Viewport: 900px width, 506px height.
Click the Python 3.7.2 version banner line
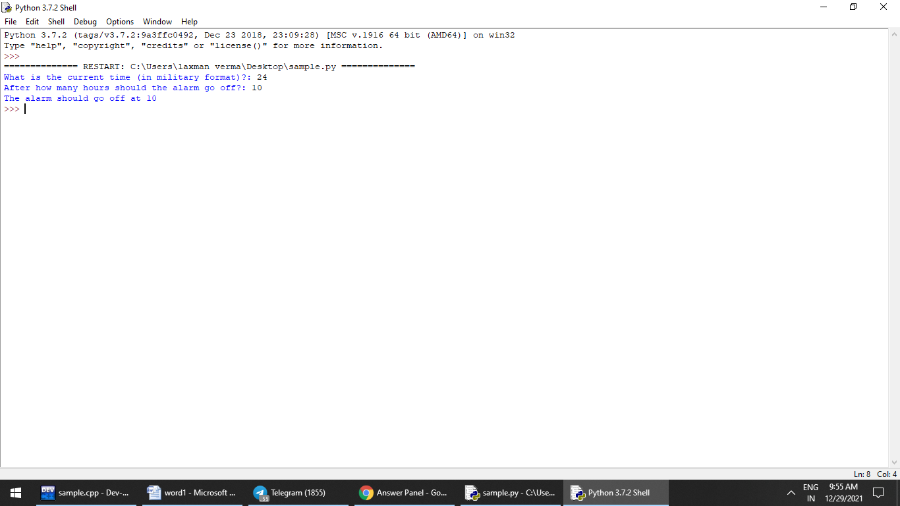(x=260, y=35)
